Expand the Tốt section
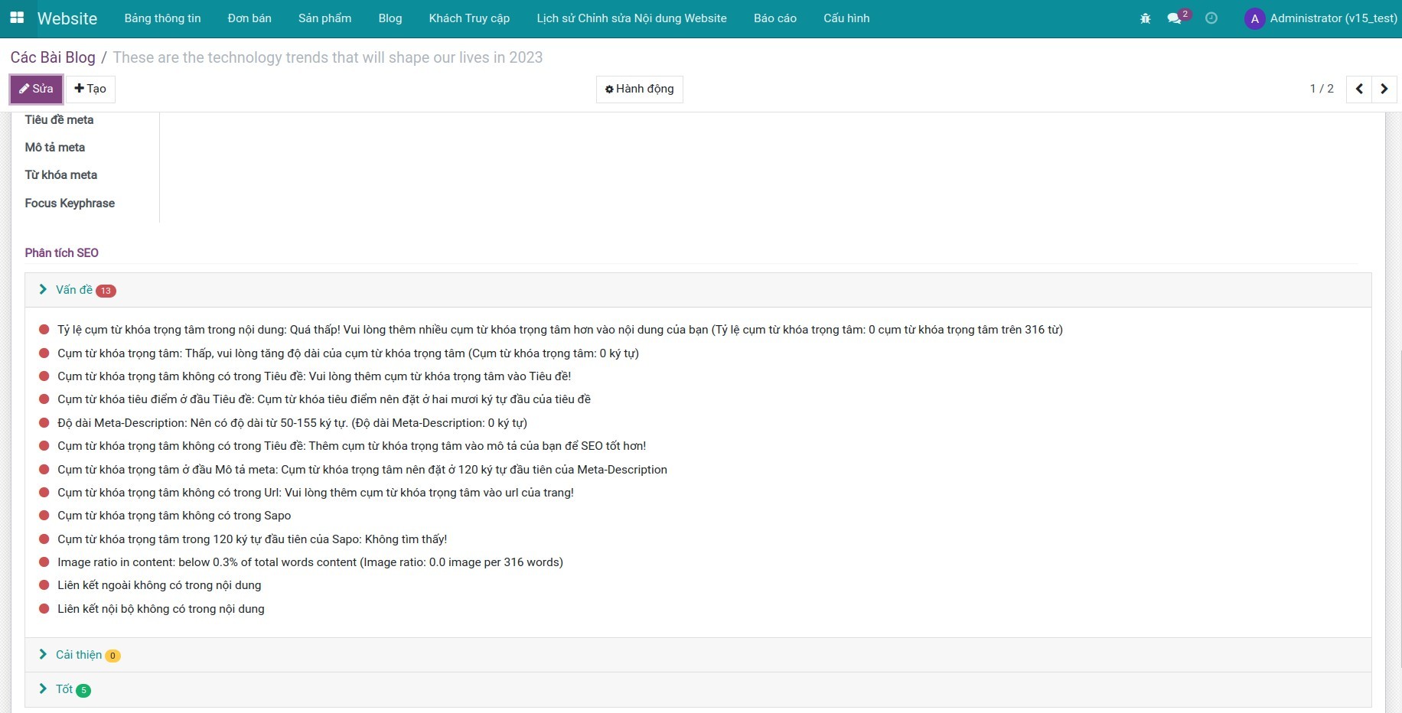 pos(64,689)
